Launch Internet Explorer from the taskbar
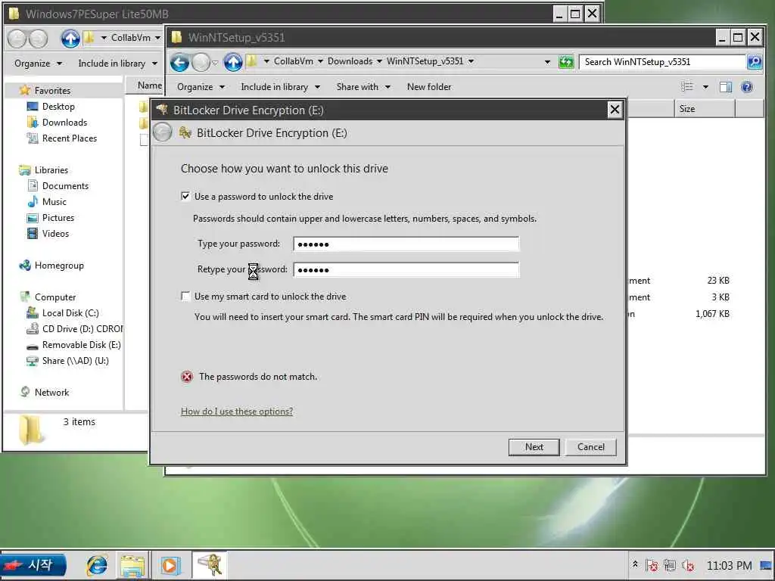Screen dimensions: 775x581 97,565
